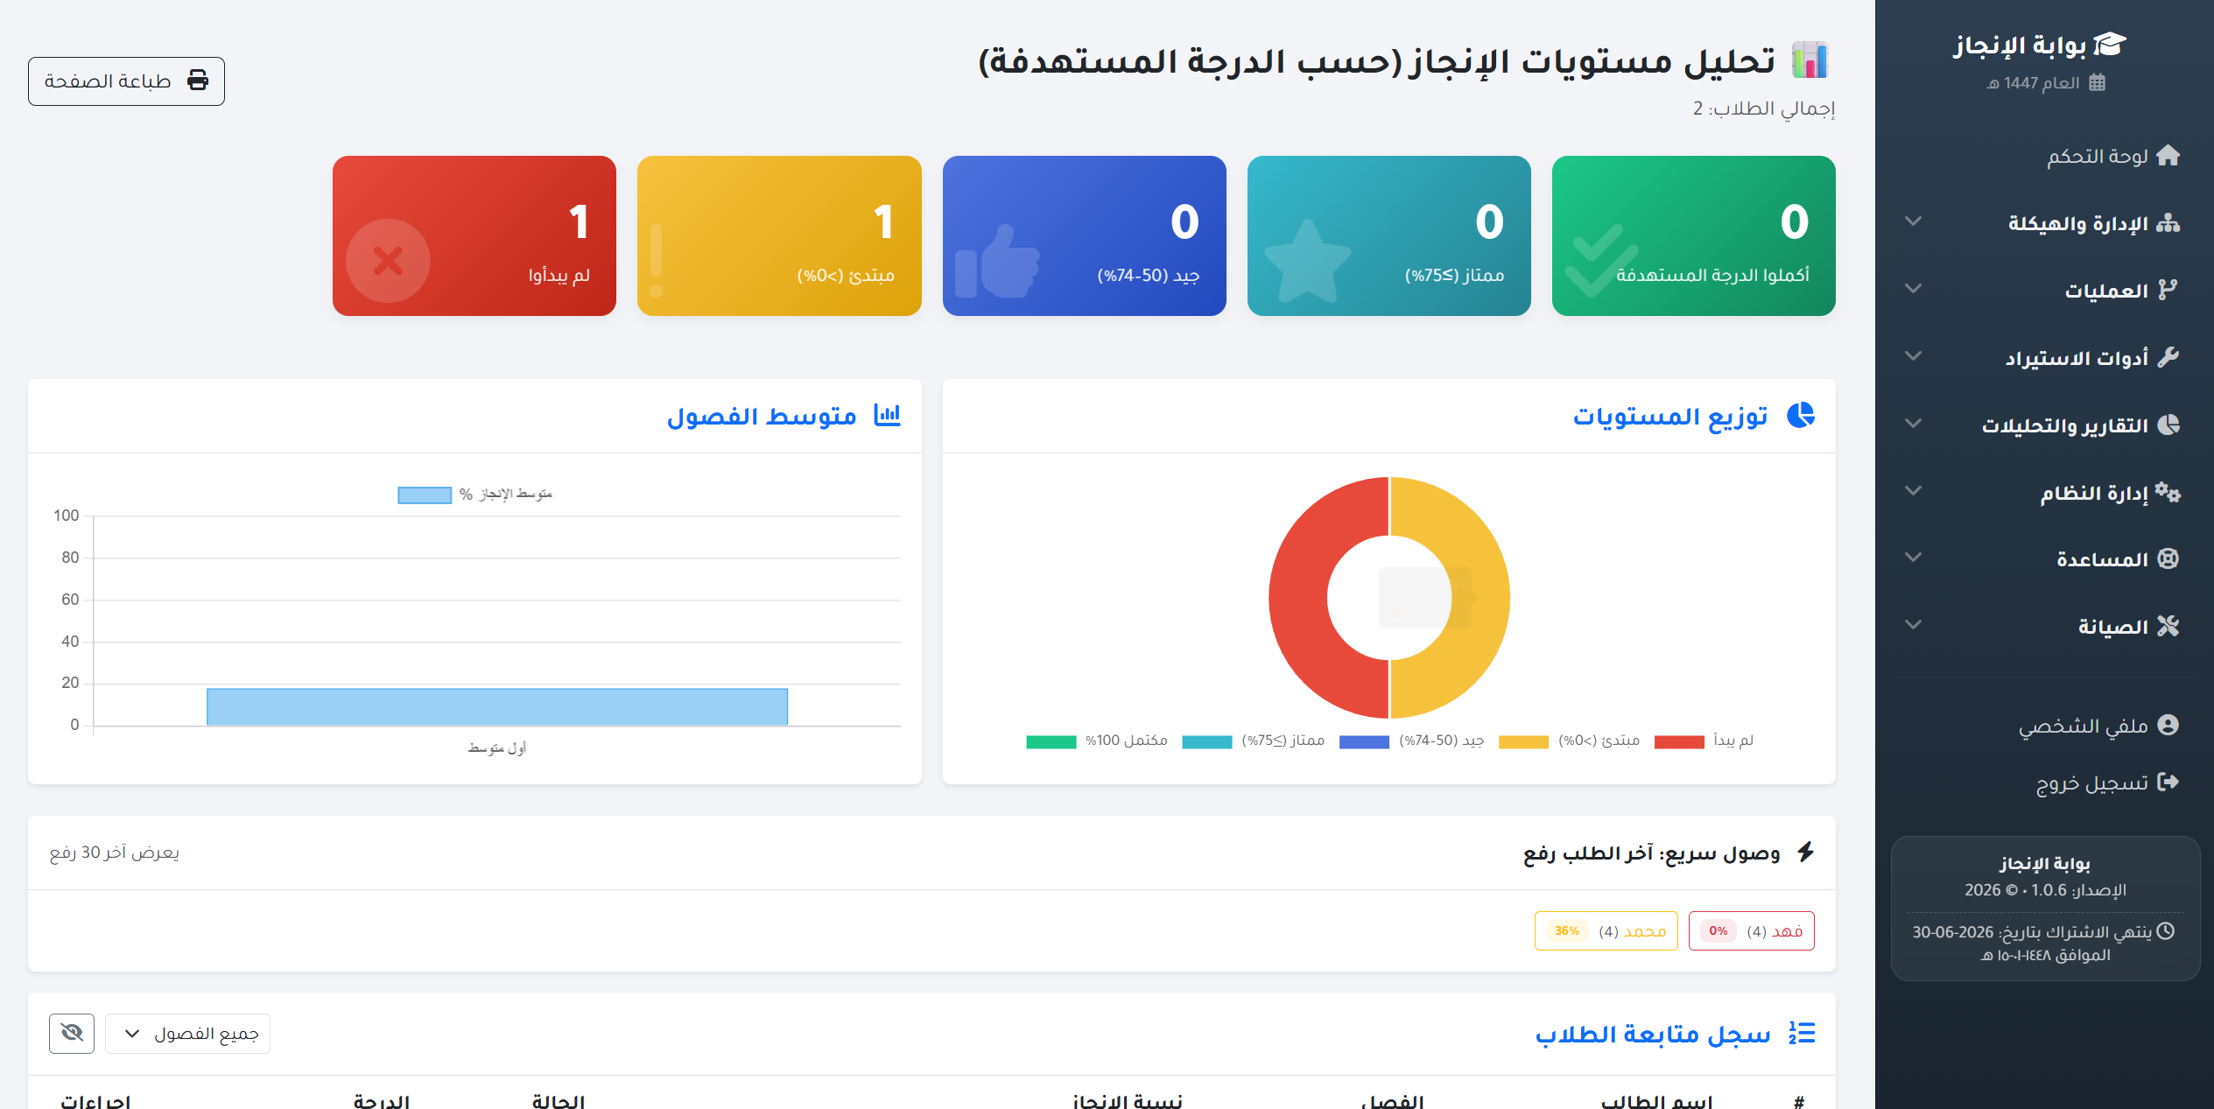
Task: Toggle the لم يبدأ legend entry
Action: point(1704,741)
